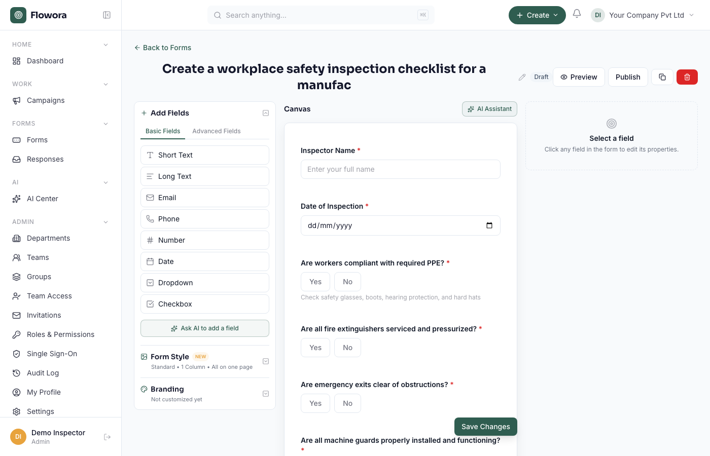Select Yes for emergency exits clear
The height and width of the screenshot is (456, 710).
[x=315, y=403]
